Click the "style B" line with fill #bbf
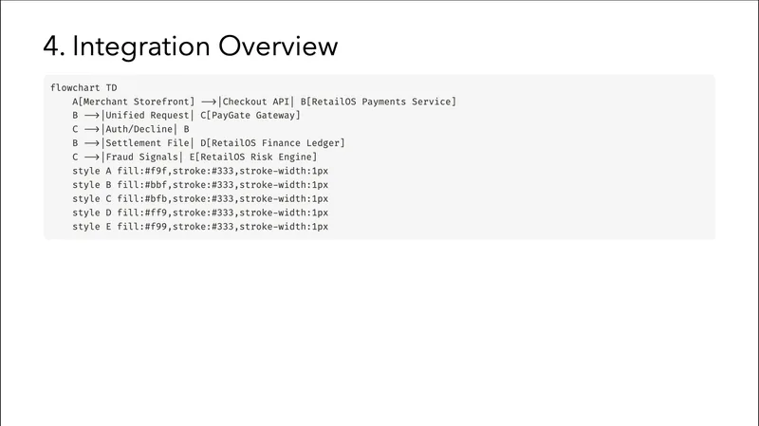This screenshot has height=426, width=759. 199,185
